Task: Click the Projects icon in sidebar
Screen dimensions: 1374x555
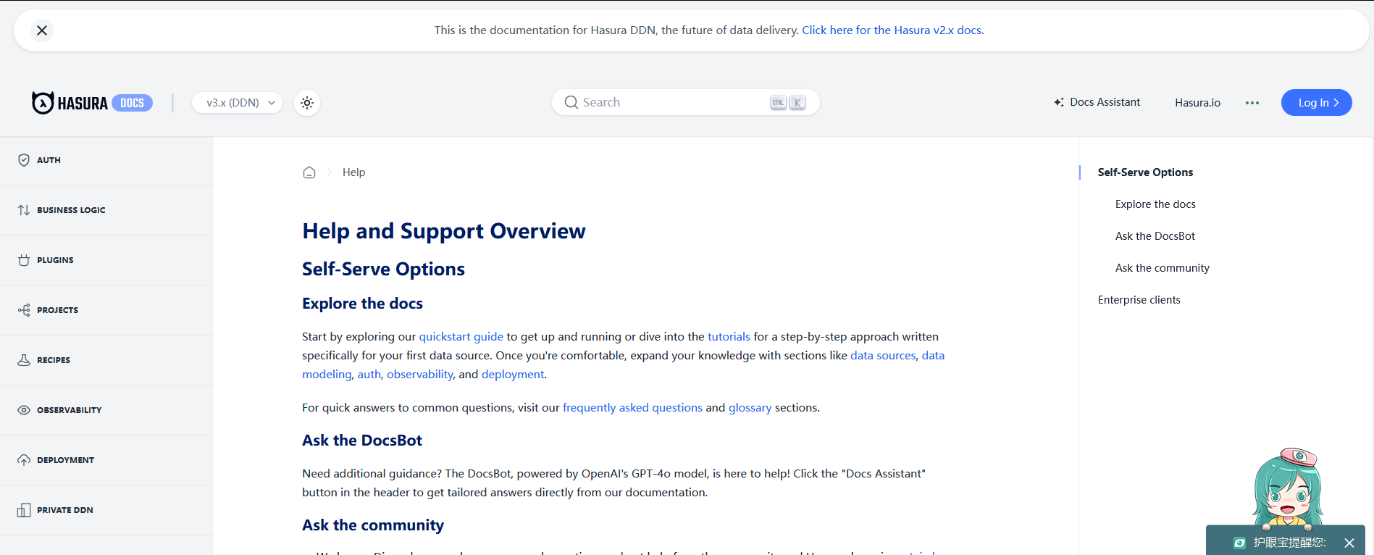Action: point(24,310)
